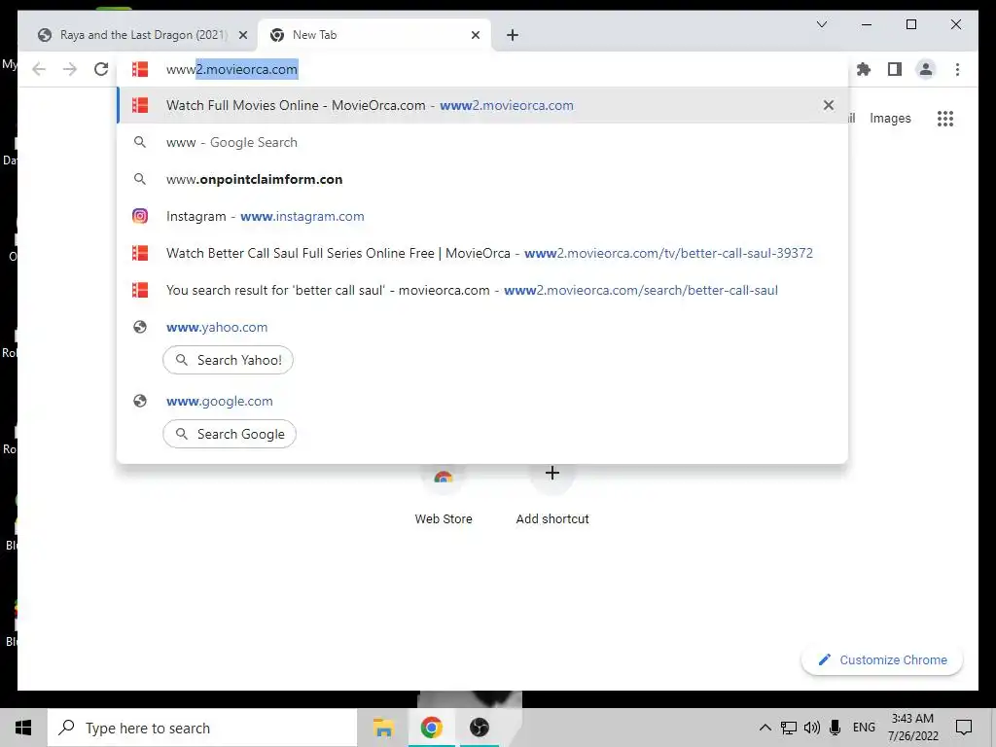Switch to Raya and the Last Dragon tab
The width and height of the screenshot is (996, 747).
[x=138, y=35]
